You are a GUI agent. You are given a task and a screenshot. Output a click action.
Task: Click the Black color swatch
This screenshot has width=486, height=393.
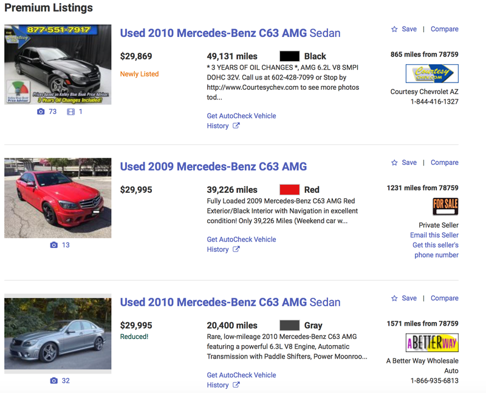click(290, 56)
